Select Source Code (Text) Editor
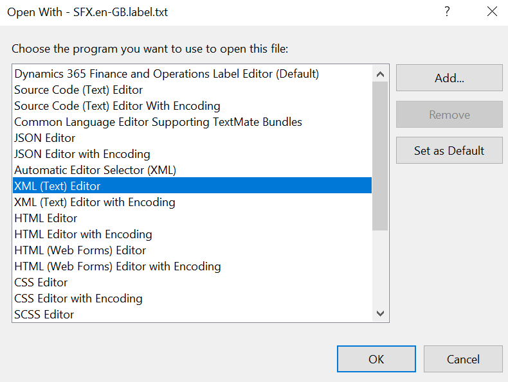 pos(78,90)
